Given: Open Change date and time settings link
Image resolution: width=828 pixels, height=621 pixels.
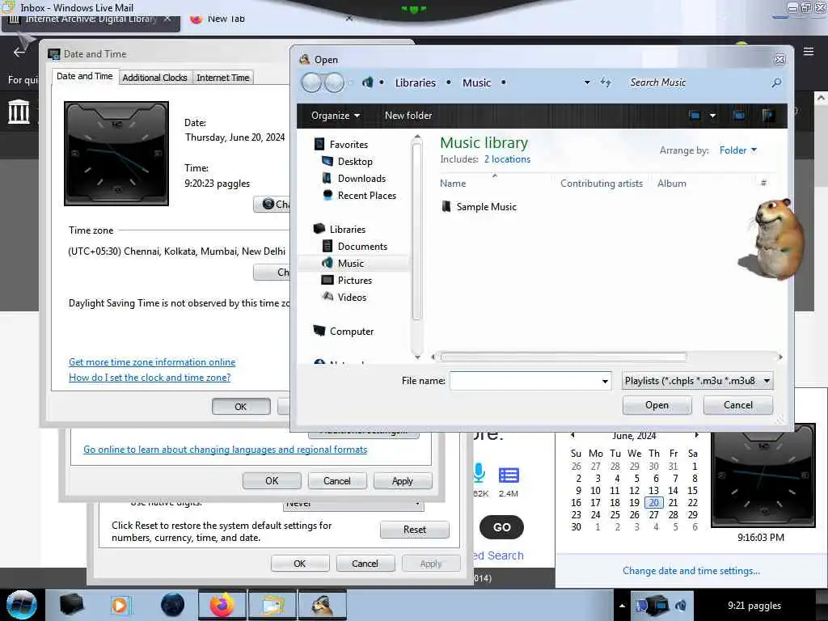Looking at the screenshot, I should 691,570.
